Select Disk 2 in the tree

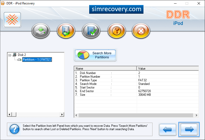pos(22,55)
